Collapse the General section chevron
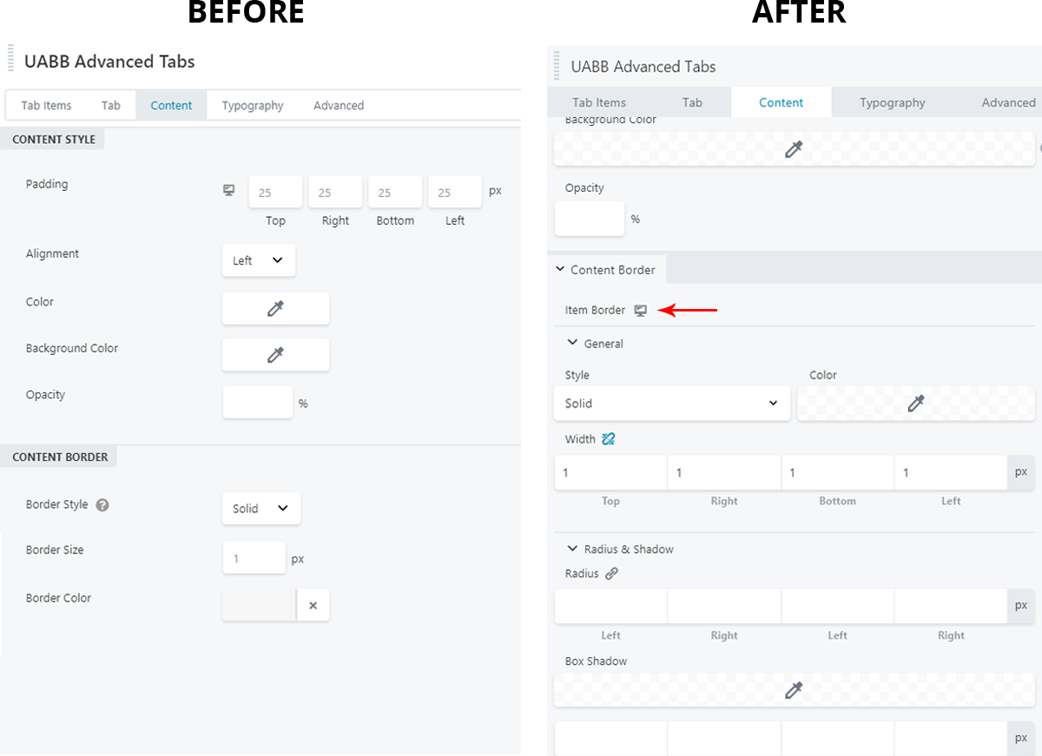The width and height of the screenshot is (1042, 756). 572,343
